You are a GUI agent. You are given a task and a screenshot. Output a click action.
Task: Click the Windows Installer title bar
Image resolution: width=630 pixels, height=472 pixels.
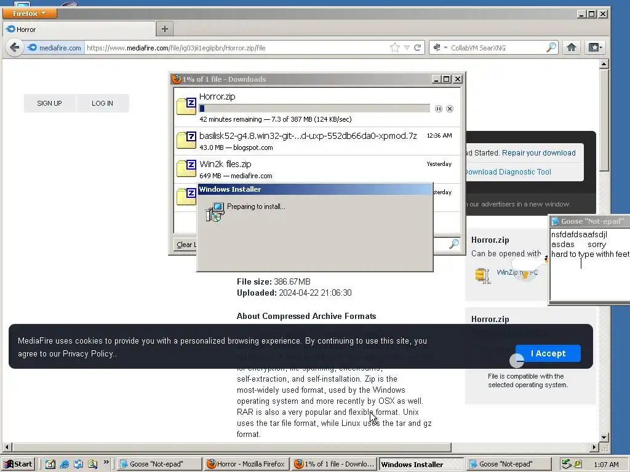tap(315, 189)
